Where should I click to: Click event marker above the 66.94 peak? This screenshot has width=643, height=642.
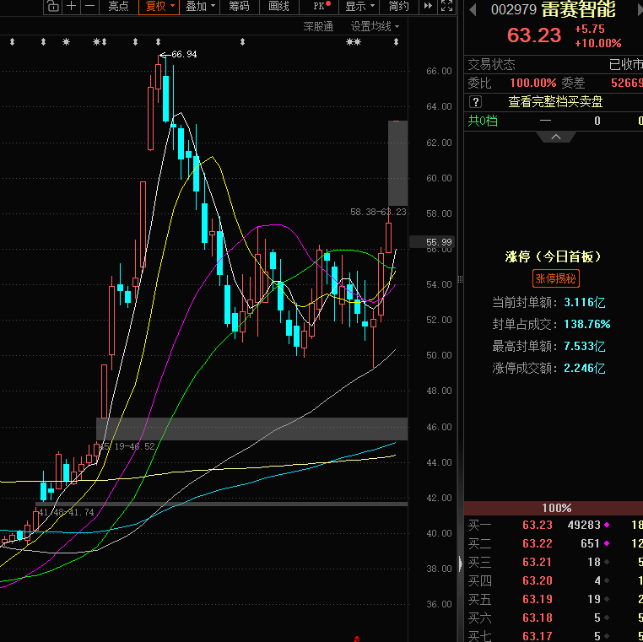159,42
